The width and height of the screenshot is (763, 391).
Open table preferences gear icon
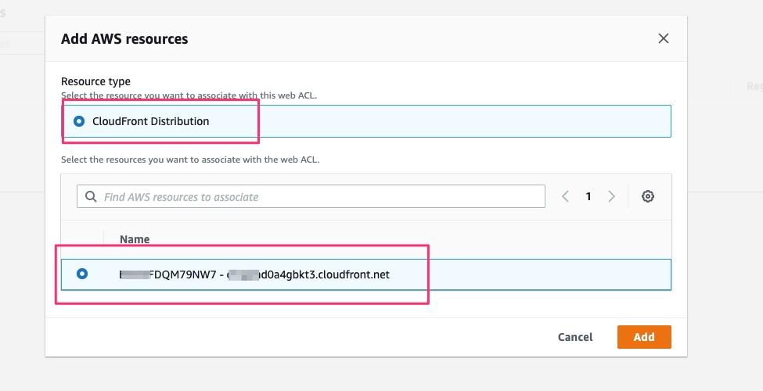click(x=647, y=196)
